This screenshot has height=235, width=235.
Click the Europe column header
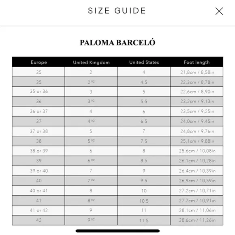pyautogui.click(x=38, y=62)
